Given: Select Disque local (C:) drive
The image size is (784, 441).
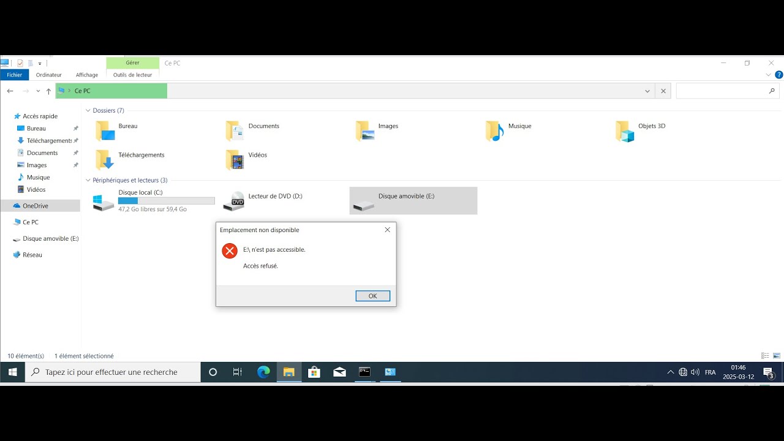Looking at the screenshot, I should coord(154,201).
